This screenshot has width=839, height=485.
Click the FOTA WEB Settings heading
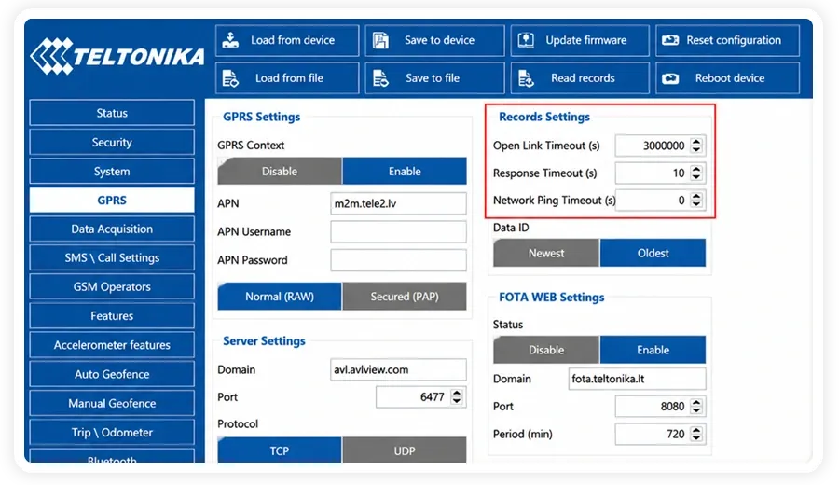pos(551,298)
